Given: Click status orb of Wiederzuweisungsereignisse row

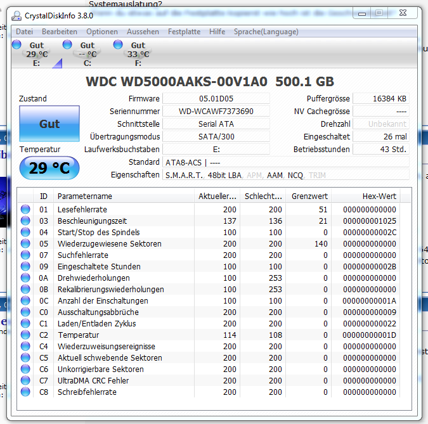Looking at the screenshot, I should [25, 346].
